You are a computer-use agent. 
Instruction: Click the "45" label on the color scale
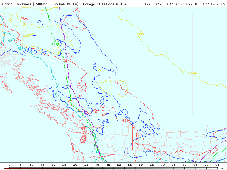(108, 165)
